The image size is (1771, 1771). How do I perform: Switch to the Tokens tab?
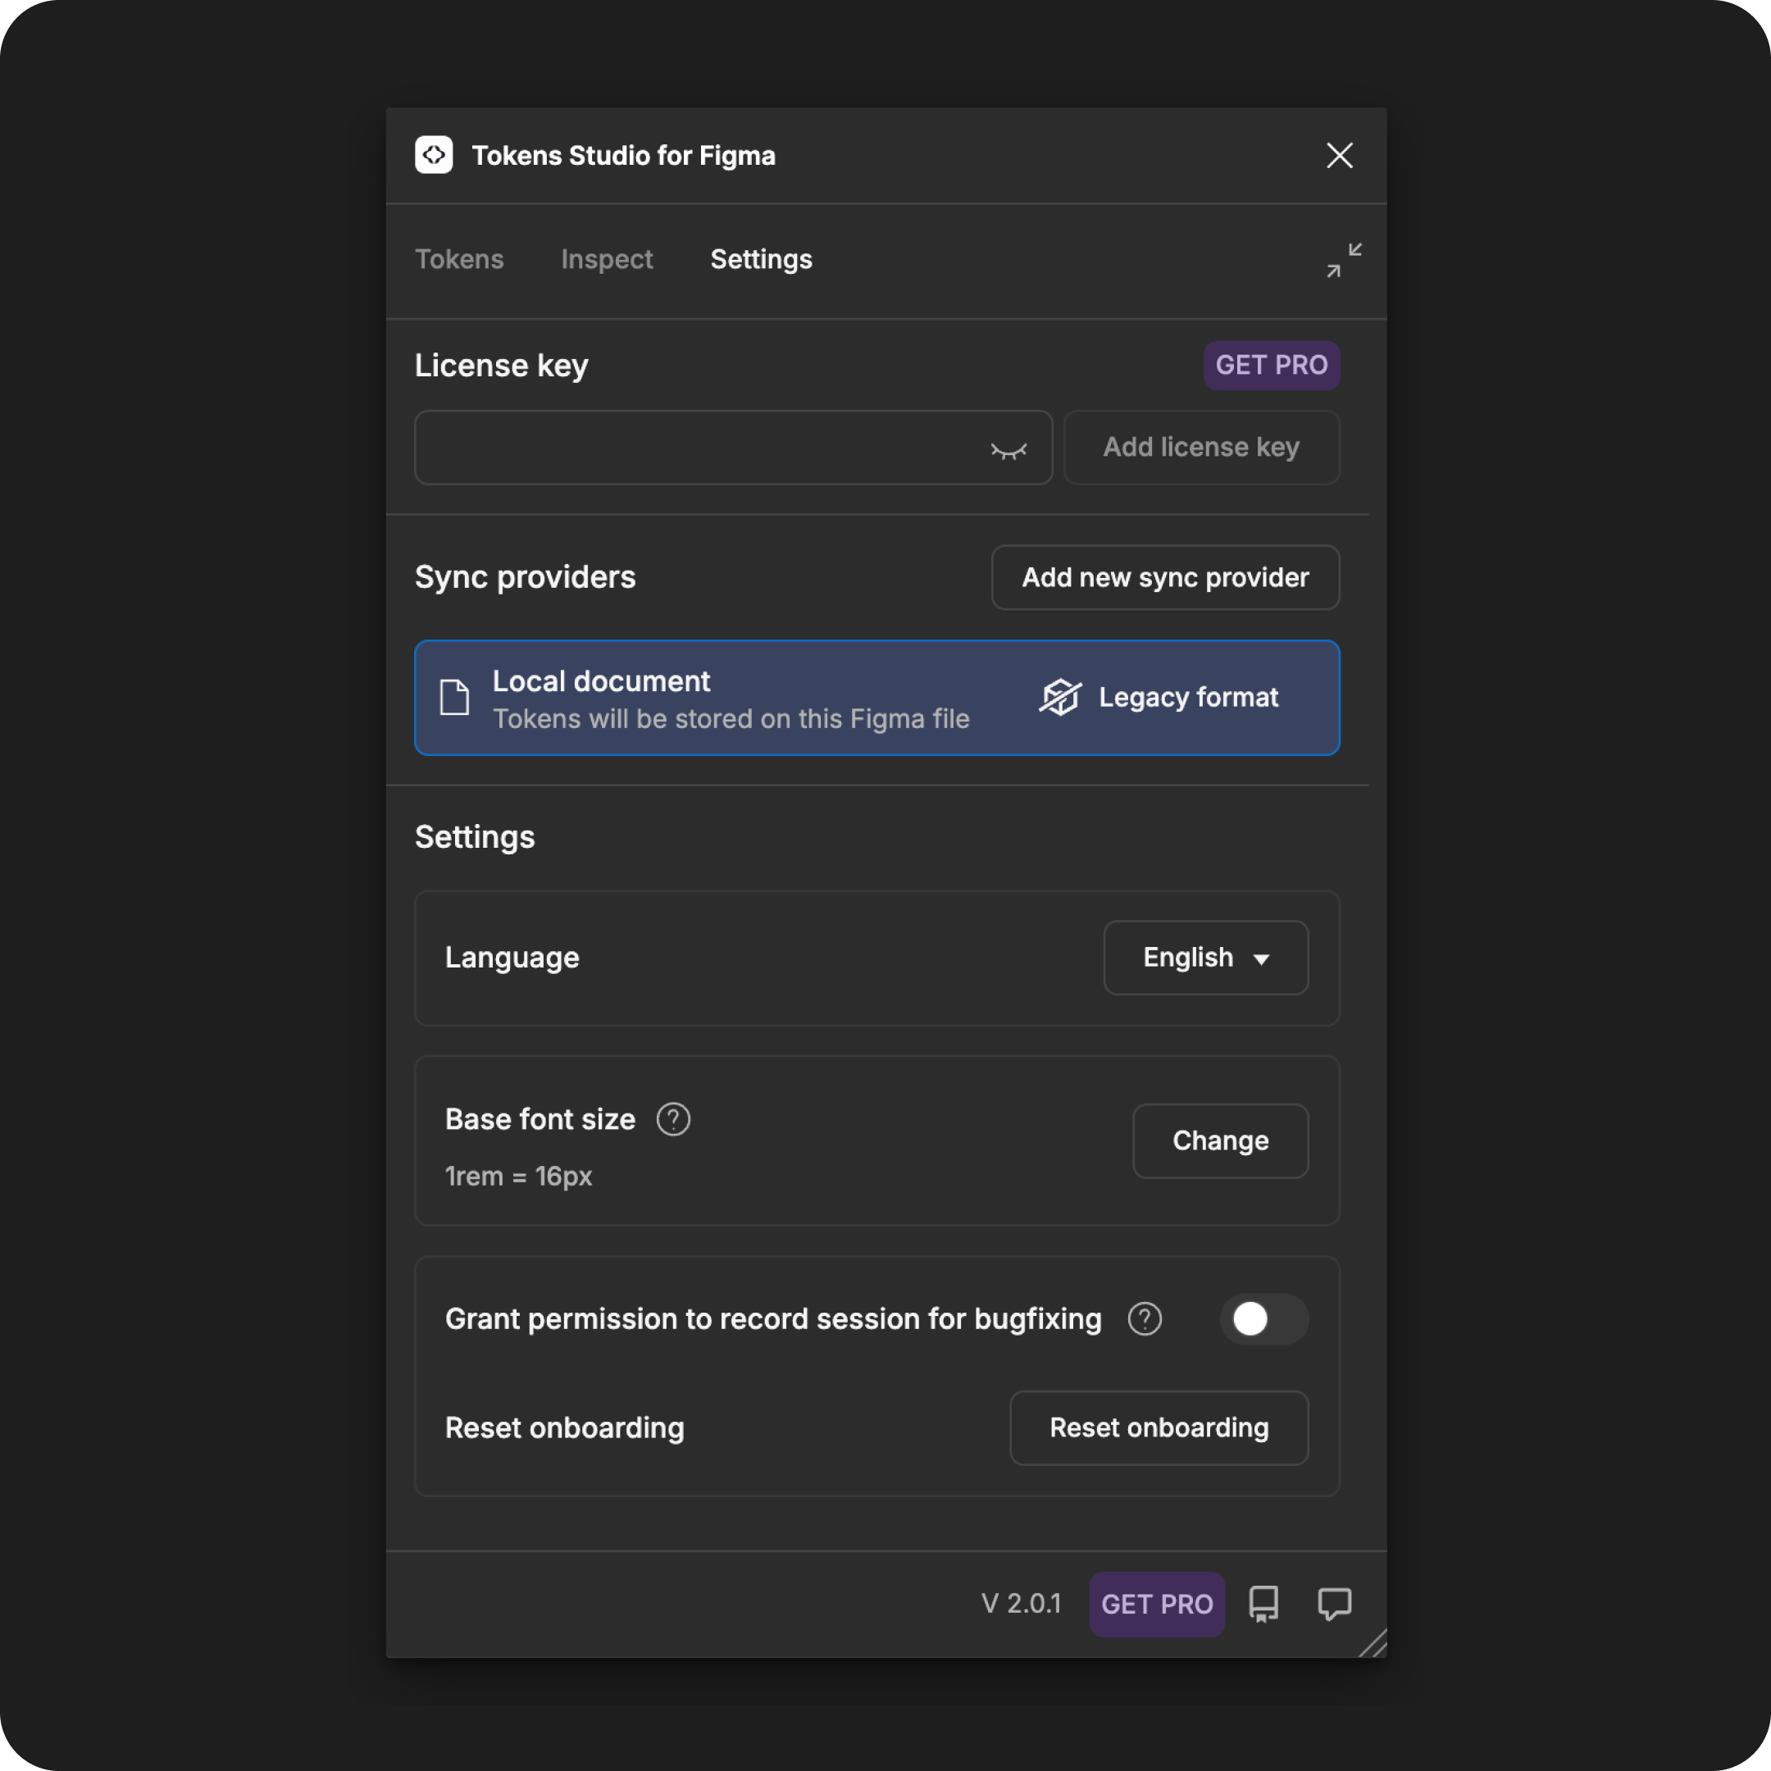coord(459,259)
